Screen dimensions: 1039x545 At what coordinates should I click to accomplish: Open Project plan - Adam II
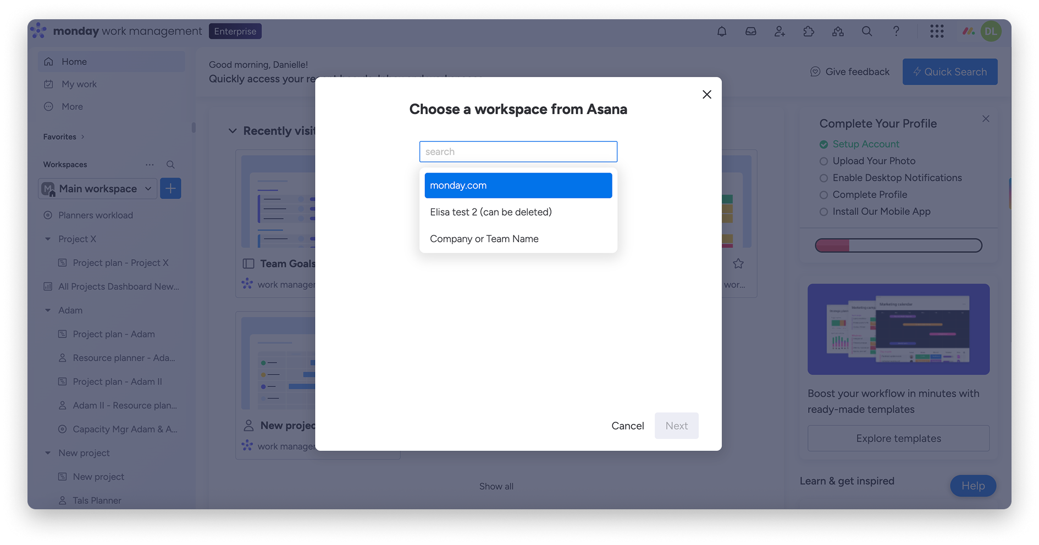click(x=118, y=382)
